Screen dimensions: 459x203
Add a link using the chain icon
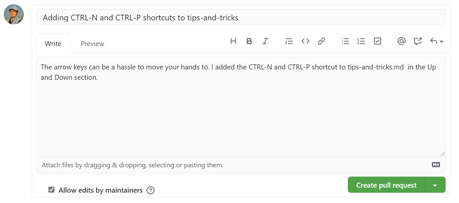[321, 41]
